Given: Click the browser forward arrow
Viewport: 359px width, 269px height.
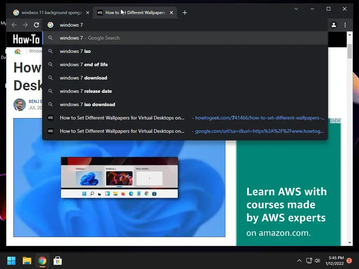Looking at the screenshot, I should 25,25.
